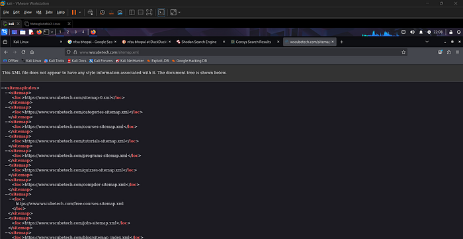Open the stretch display dropdown arrow
This screenshot has height=239, width=463.
179,13
